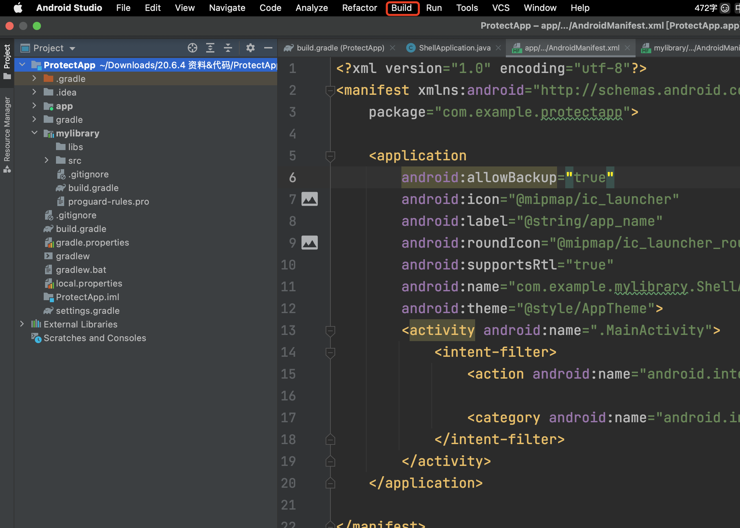Select settings.gradle in project tree

click(x=87, y=311)
